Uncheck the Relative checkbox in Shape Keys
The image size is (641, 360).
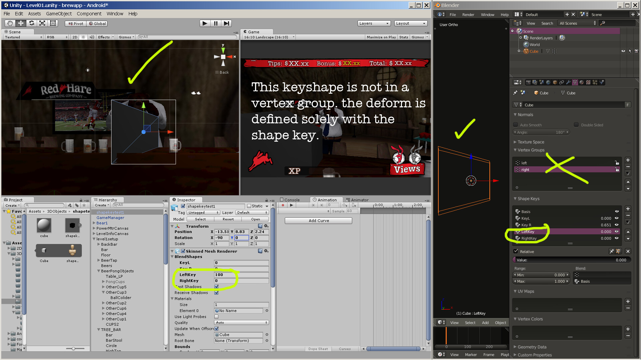point(516,251)
